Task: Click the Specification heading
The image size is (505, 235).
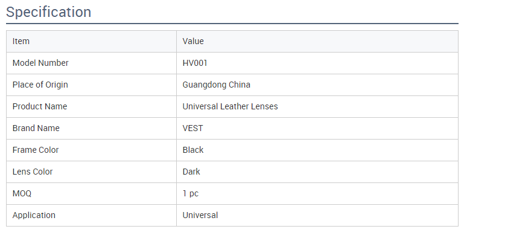Action: tap(49, 12)
